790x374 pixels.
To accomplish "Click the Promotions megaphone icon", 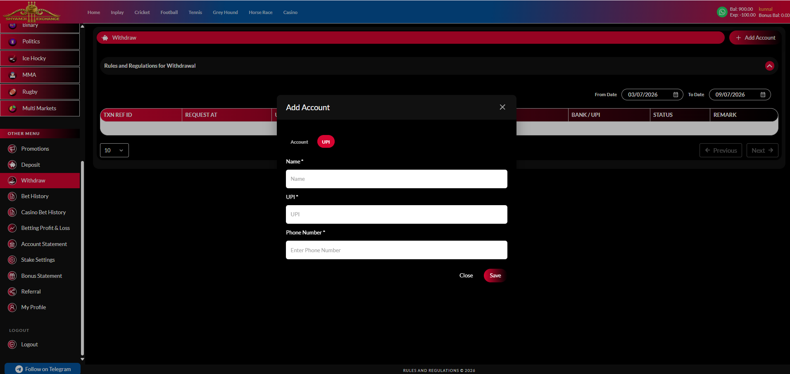I will [12, 149].
